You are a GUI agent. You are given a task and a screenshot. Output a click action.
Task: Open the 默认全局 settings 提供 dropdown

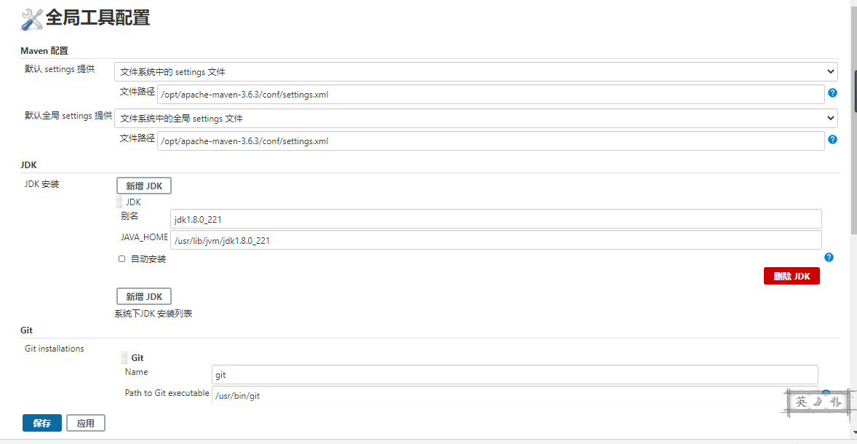pyautogui.click(x=476, y=119)
